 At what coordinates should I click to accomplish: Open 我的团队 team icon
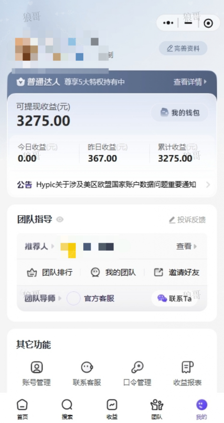click(x=95, y=273)
